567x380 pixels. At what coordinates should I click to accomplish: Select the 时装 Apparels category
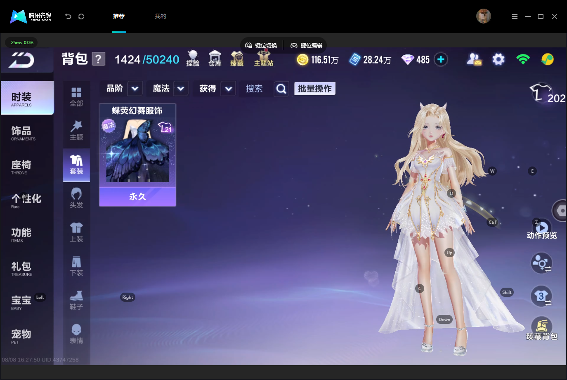27,98
